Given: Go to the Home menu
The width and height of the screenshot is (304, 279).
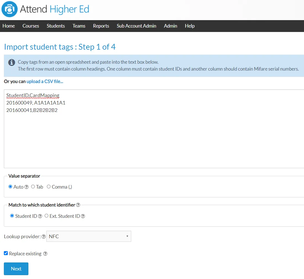Looking at the screenshot, I should tap(9, 26).
